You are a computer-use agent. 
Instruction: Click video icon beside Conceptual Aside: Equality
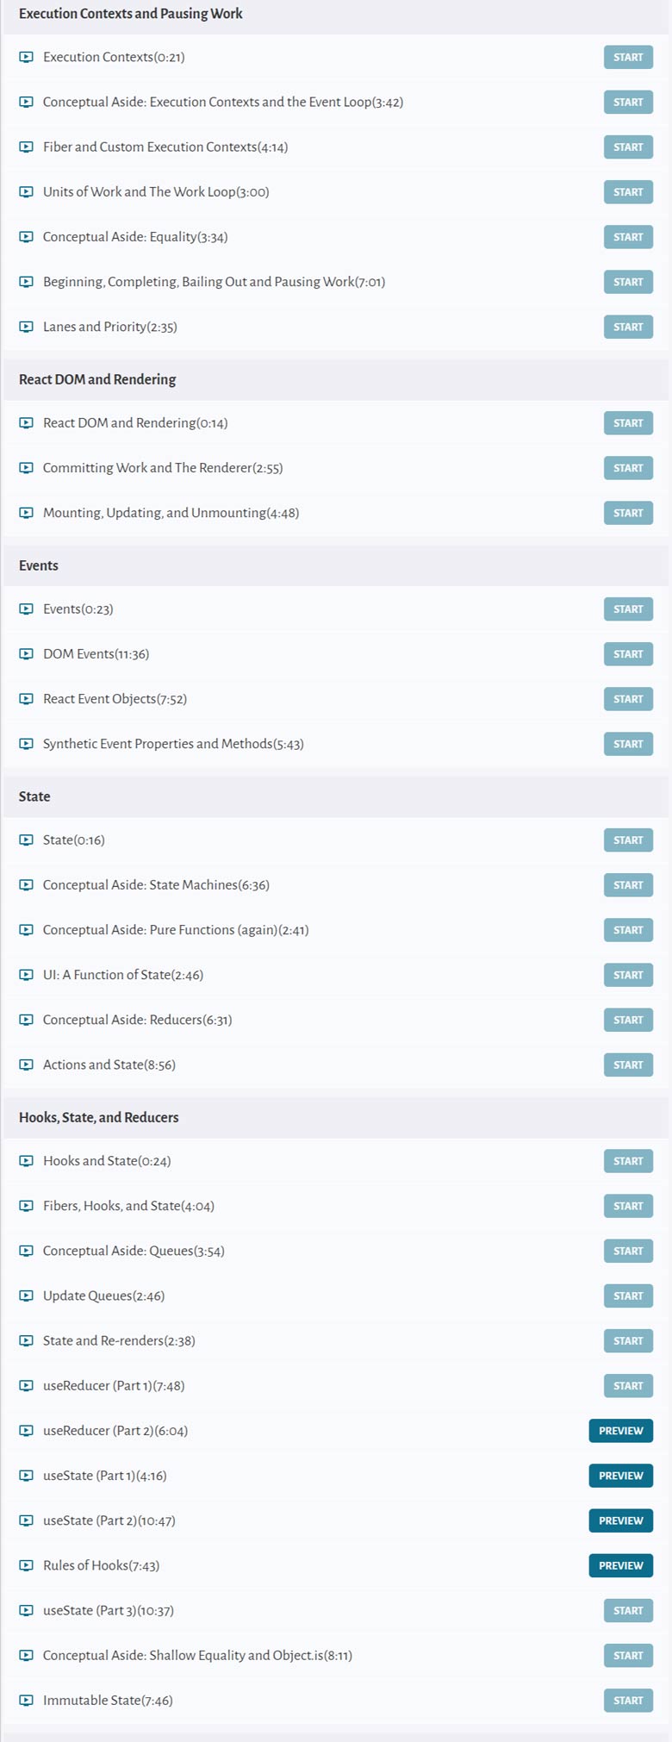tap(26, 236)
